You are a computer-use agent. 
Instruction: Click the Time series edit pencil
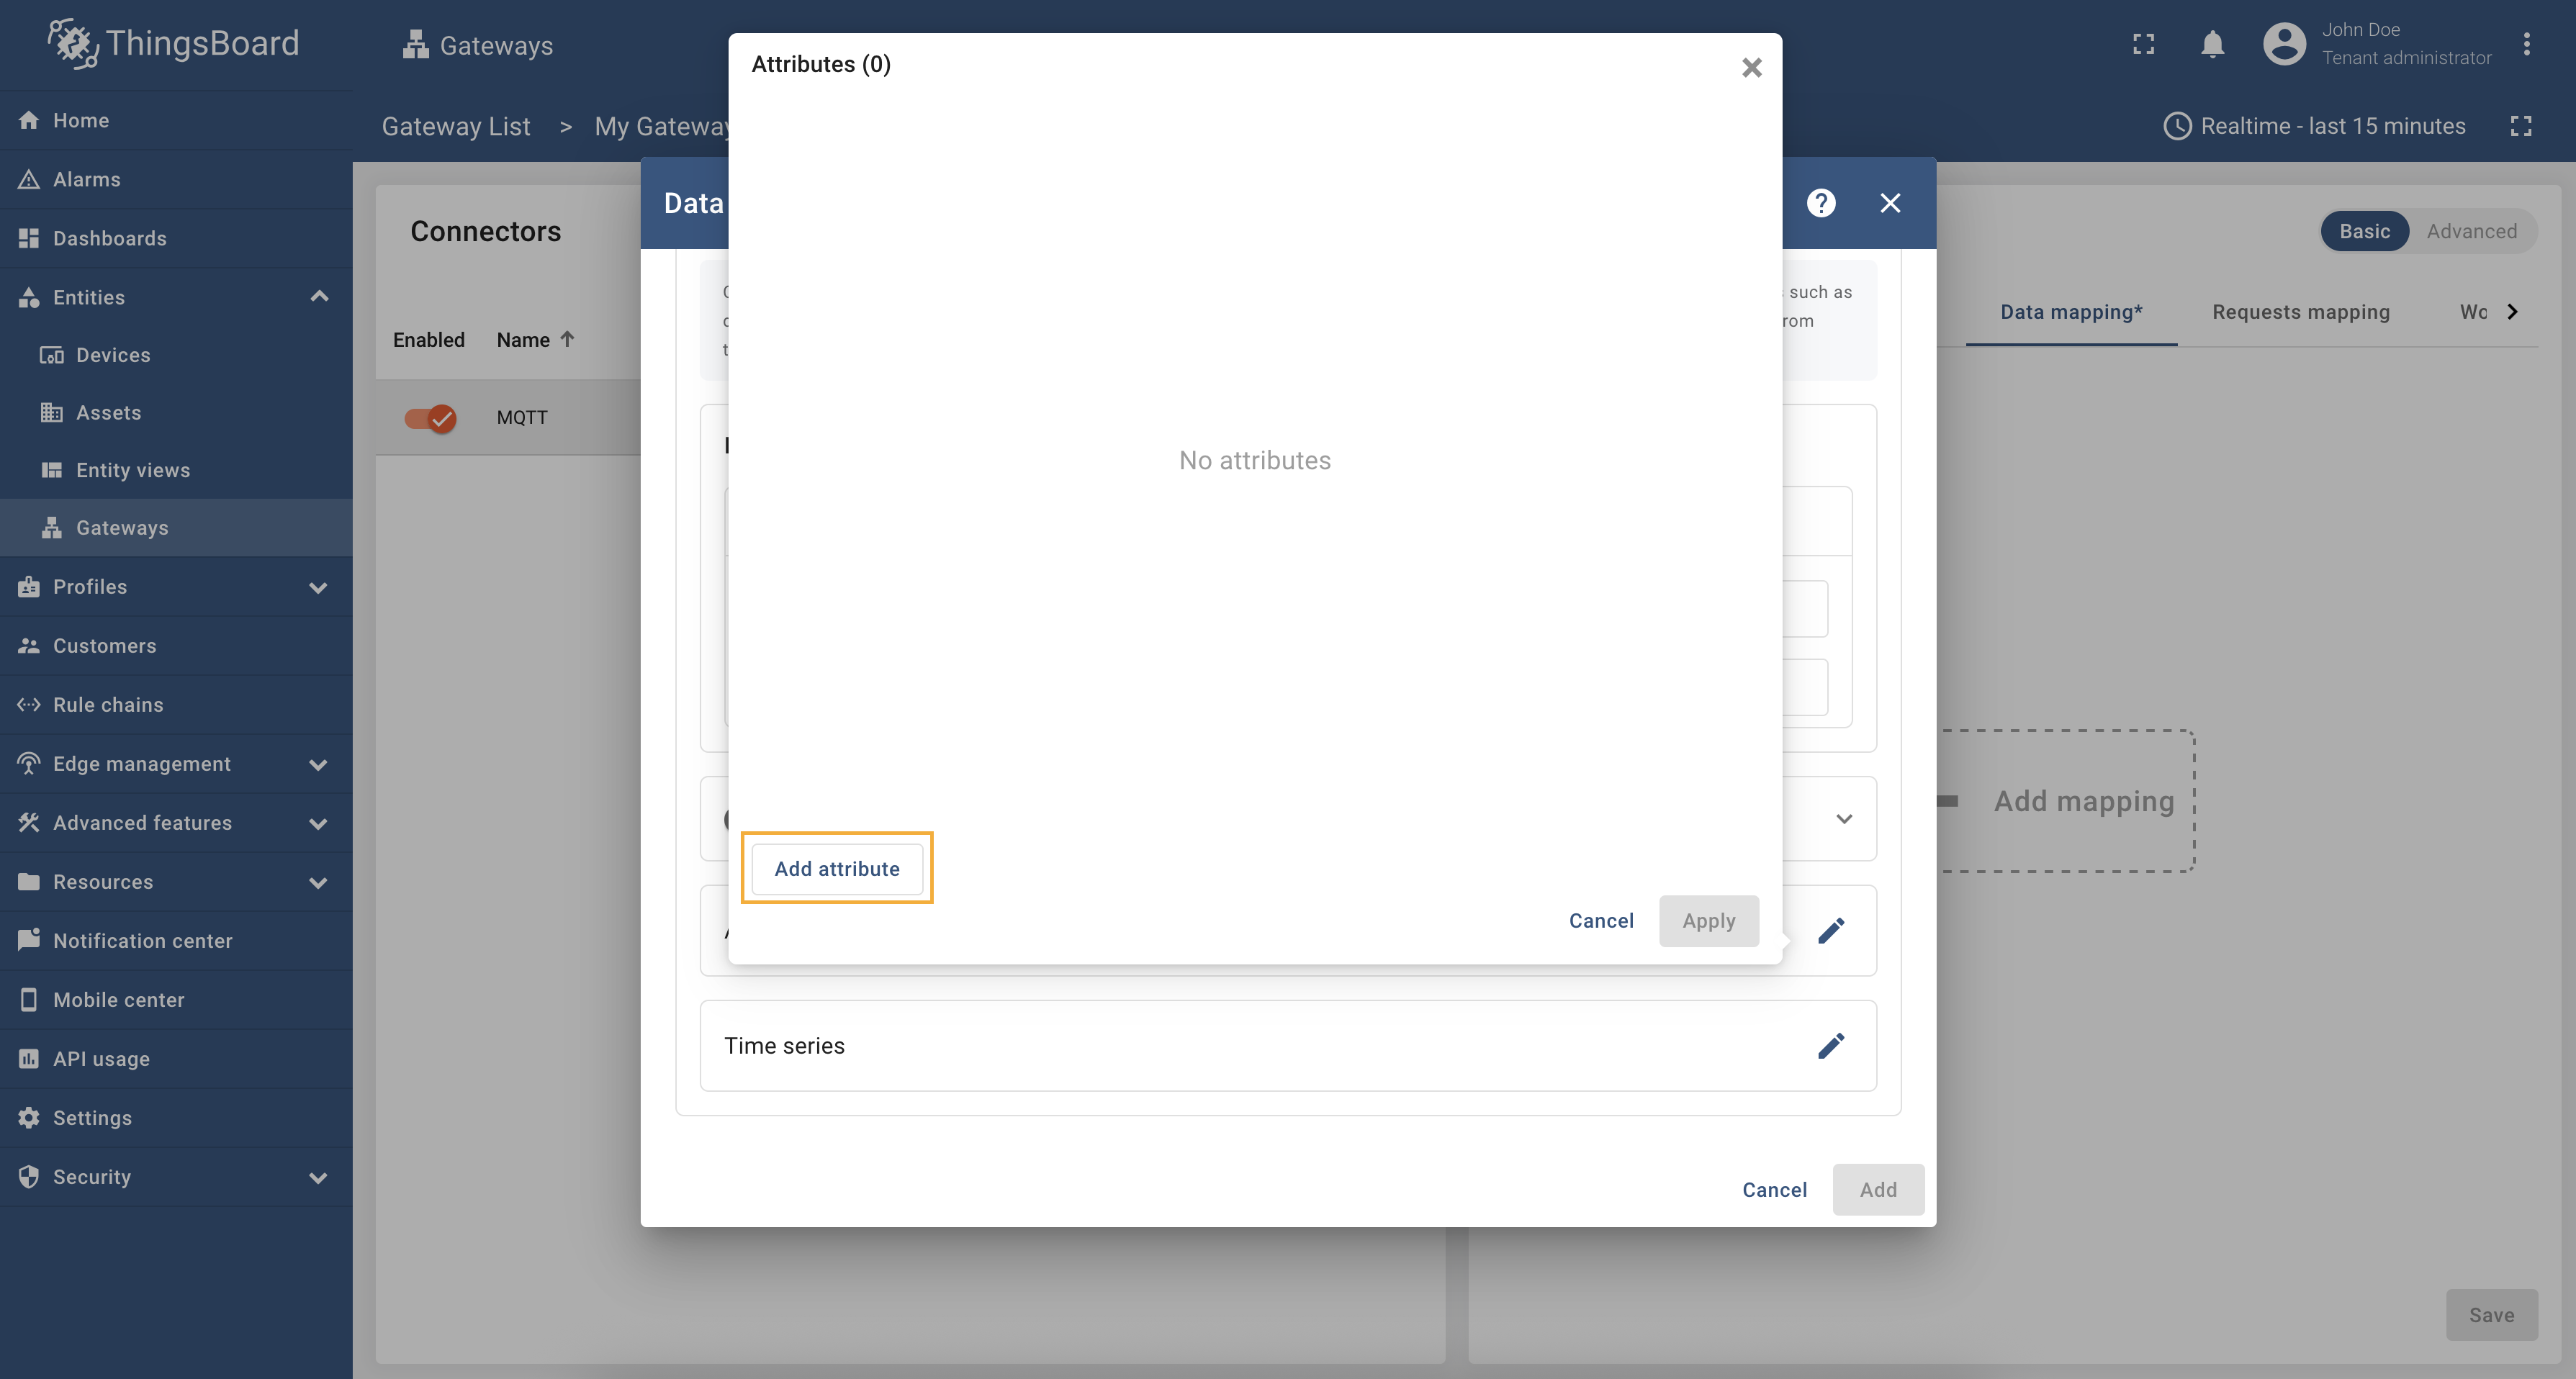[x=1830, y=1045]
